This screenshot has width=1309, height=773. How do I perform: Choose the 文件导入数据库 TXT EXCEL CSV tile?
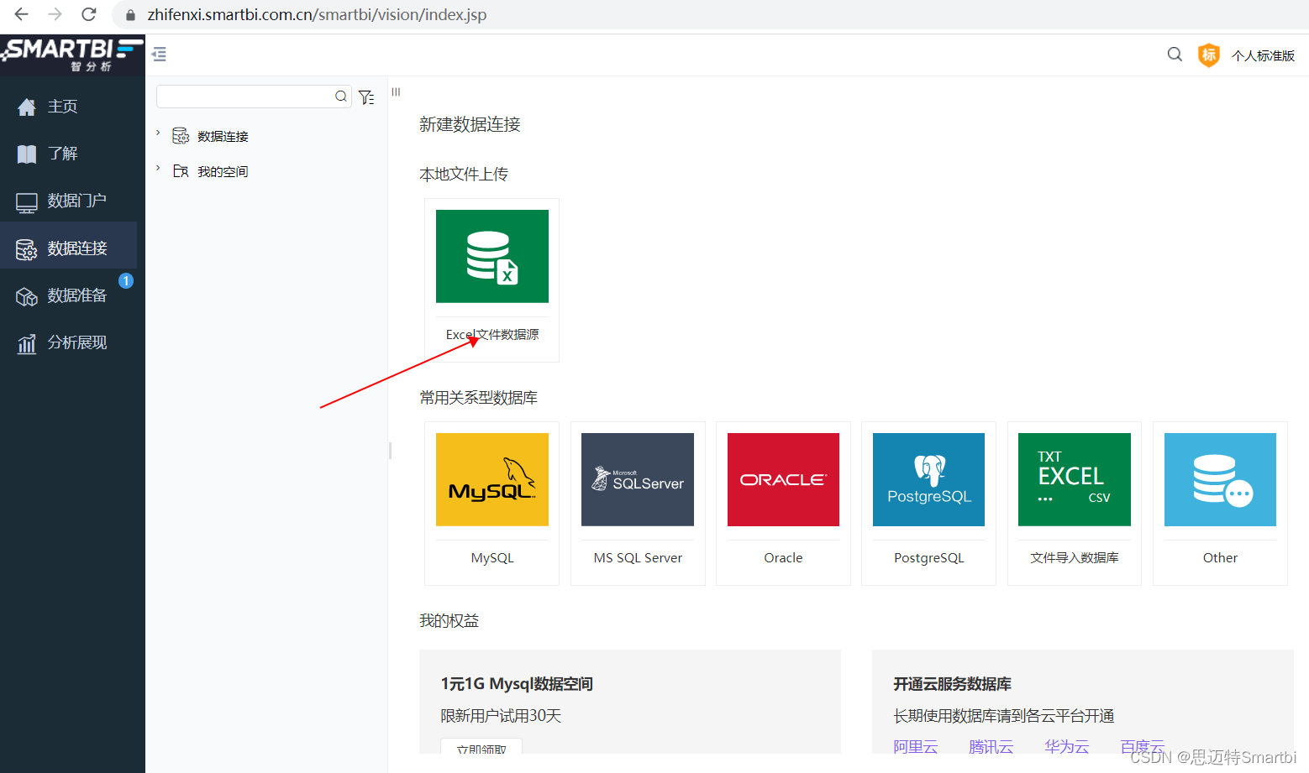1075,504
